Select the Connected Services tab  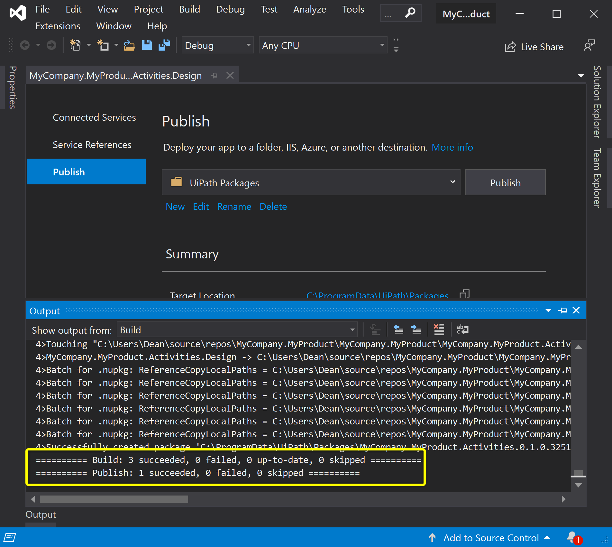pyautogui.click(x=94, y=117)
